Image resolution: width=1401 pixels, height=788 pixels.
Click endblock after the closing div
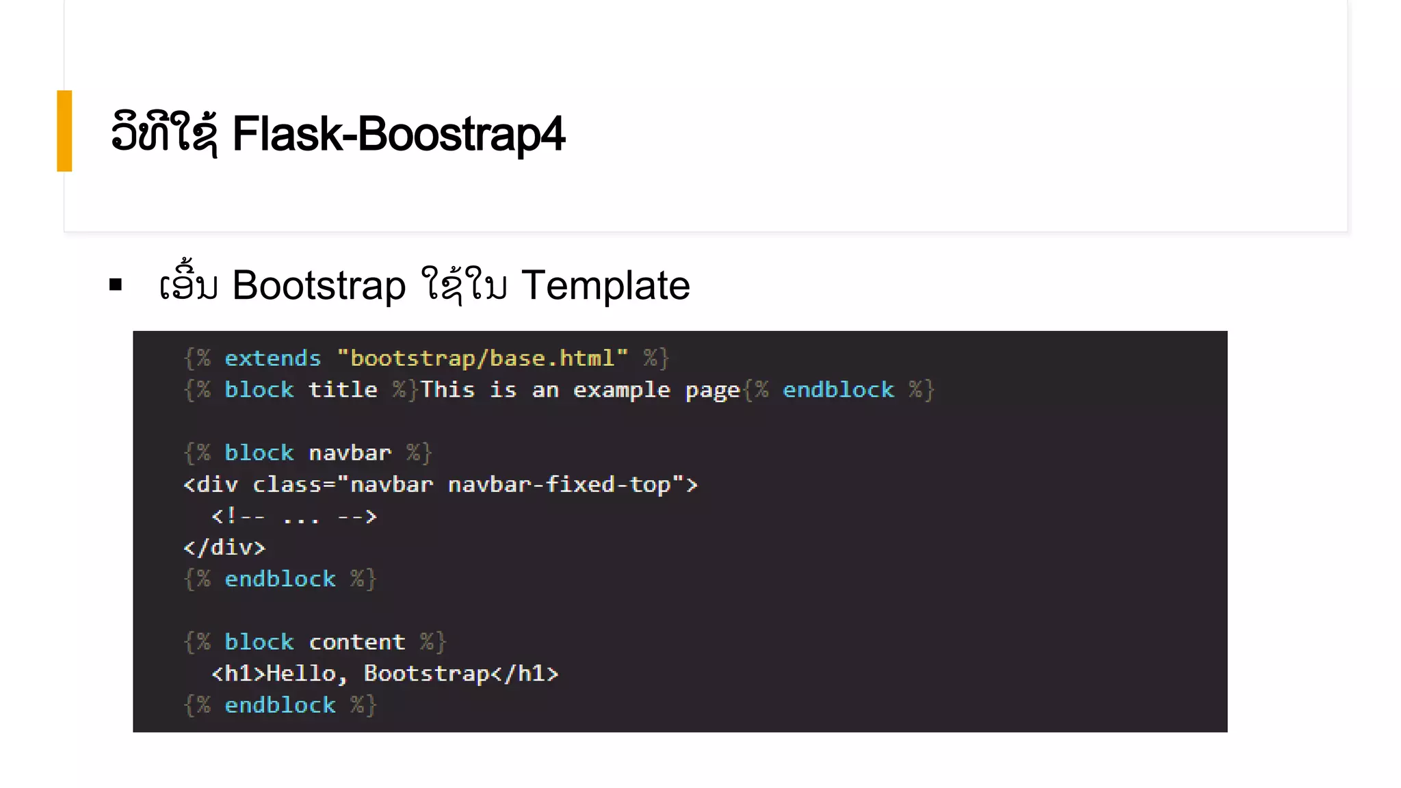tap(280, 579)
